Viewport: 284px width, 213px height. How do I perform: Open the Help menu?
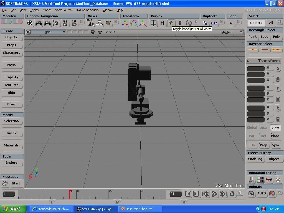pyautogui.click(x=120, y=10)
